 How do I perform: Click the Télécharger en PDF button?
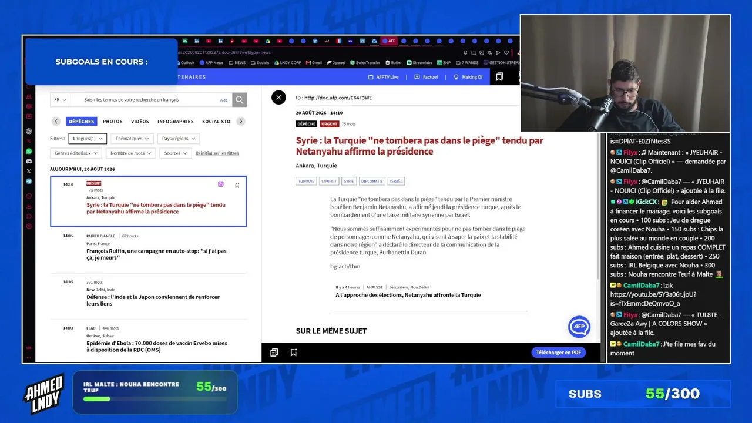558,352
